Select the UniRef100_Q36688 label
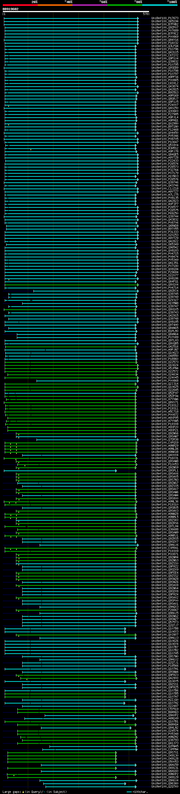The width and height of the screenshot is (180, 794). coord(165,529)
